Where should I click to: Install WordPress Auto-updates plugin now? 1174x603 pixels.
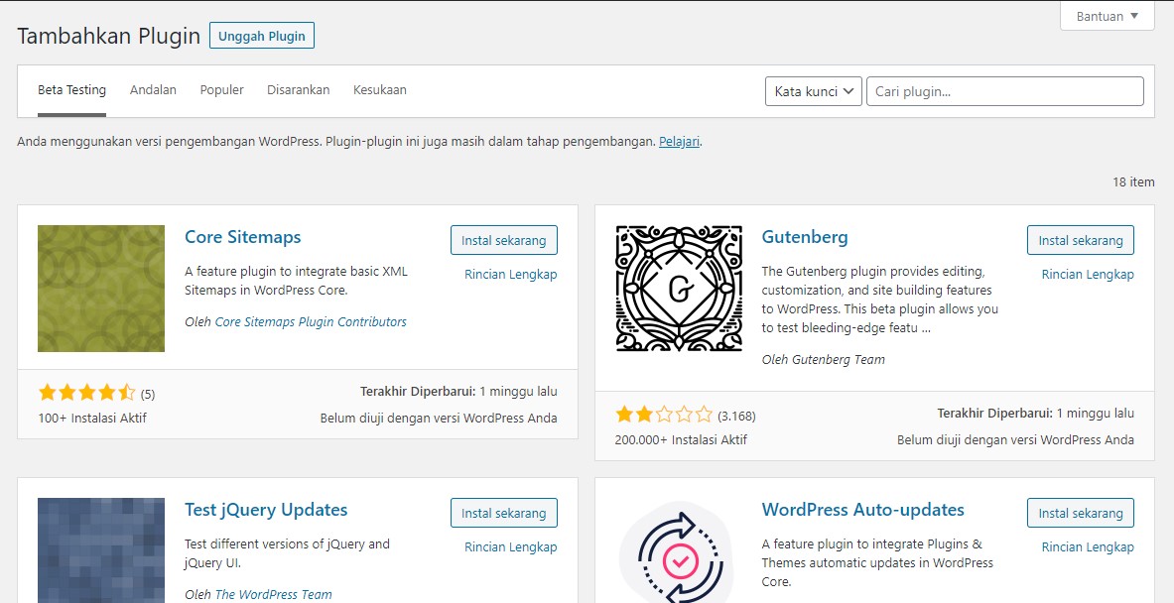[1081, 513]
